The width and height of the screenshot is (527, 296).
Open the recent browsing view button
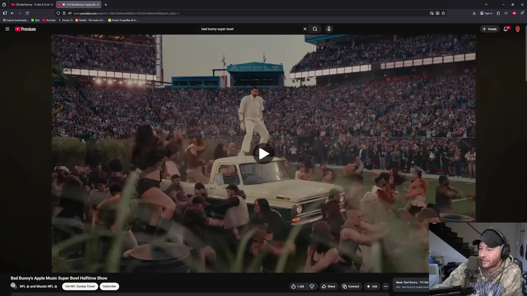click(4, 5)
